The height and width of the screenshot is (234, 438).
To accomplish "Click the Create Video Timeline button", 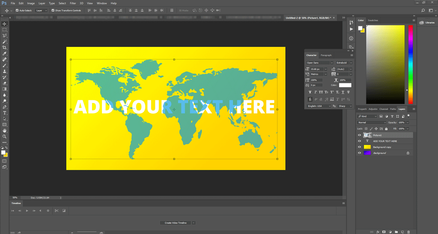I will click(x=176, y=223).
